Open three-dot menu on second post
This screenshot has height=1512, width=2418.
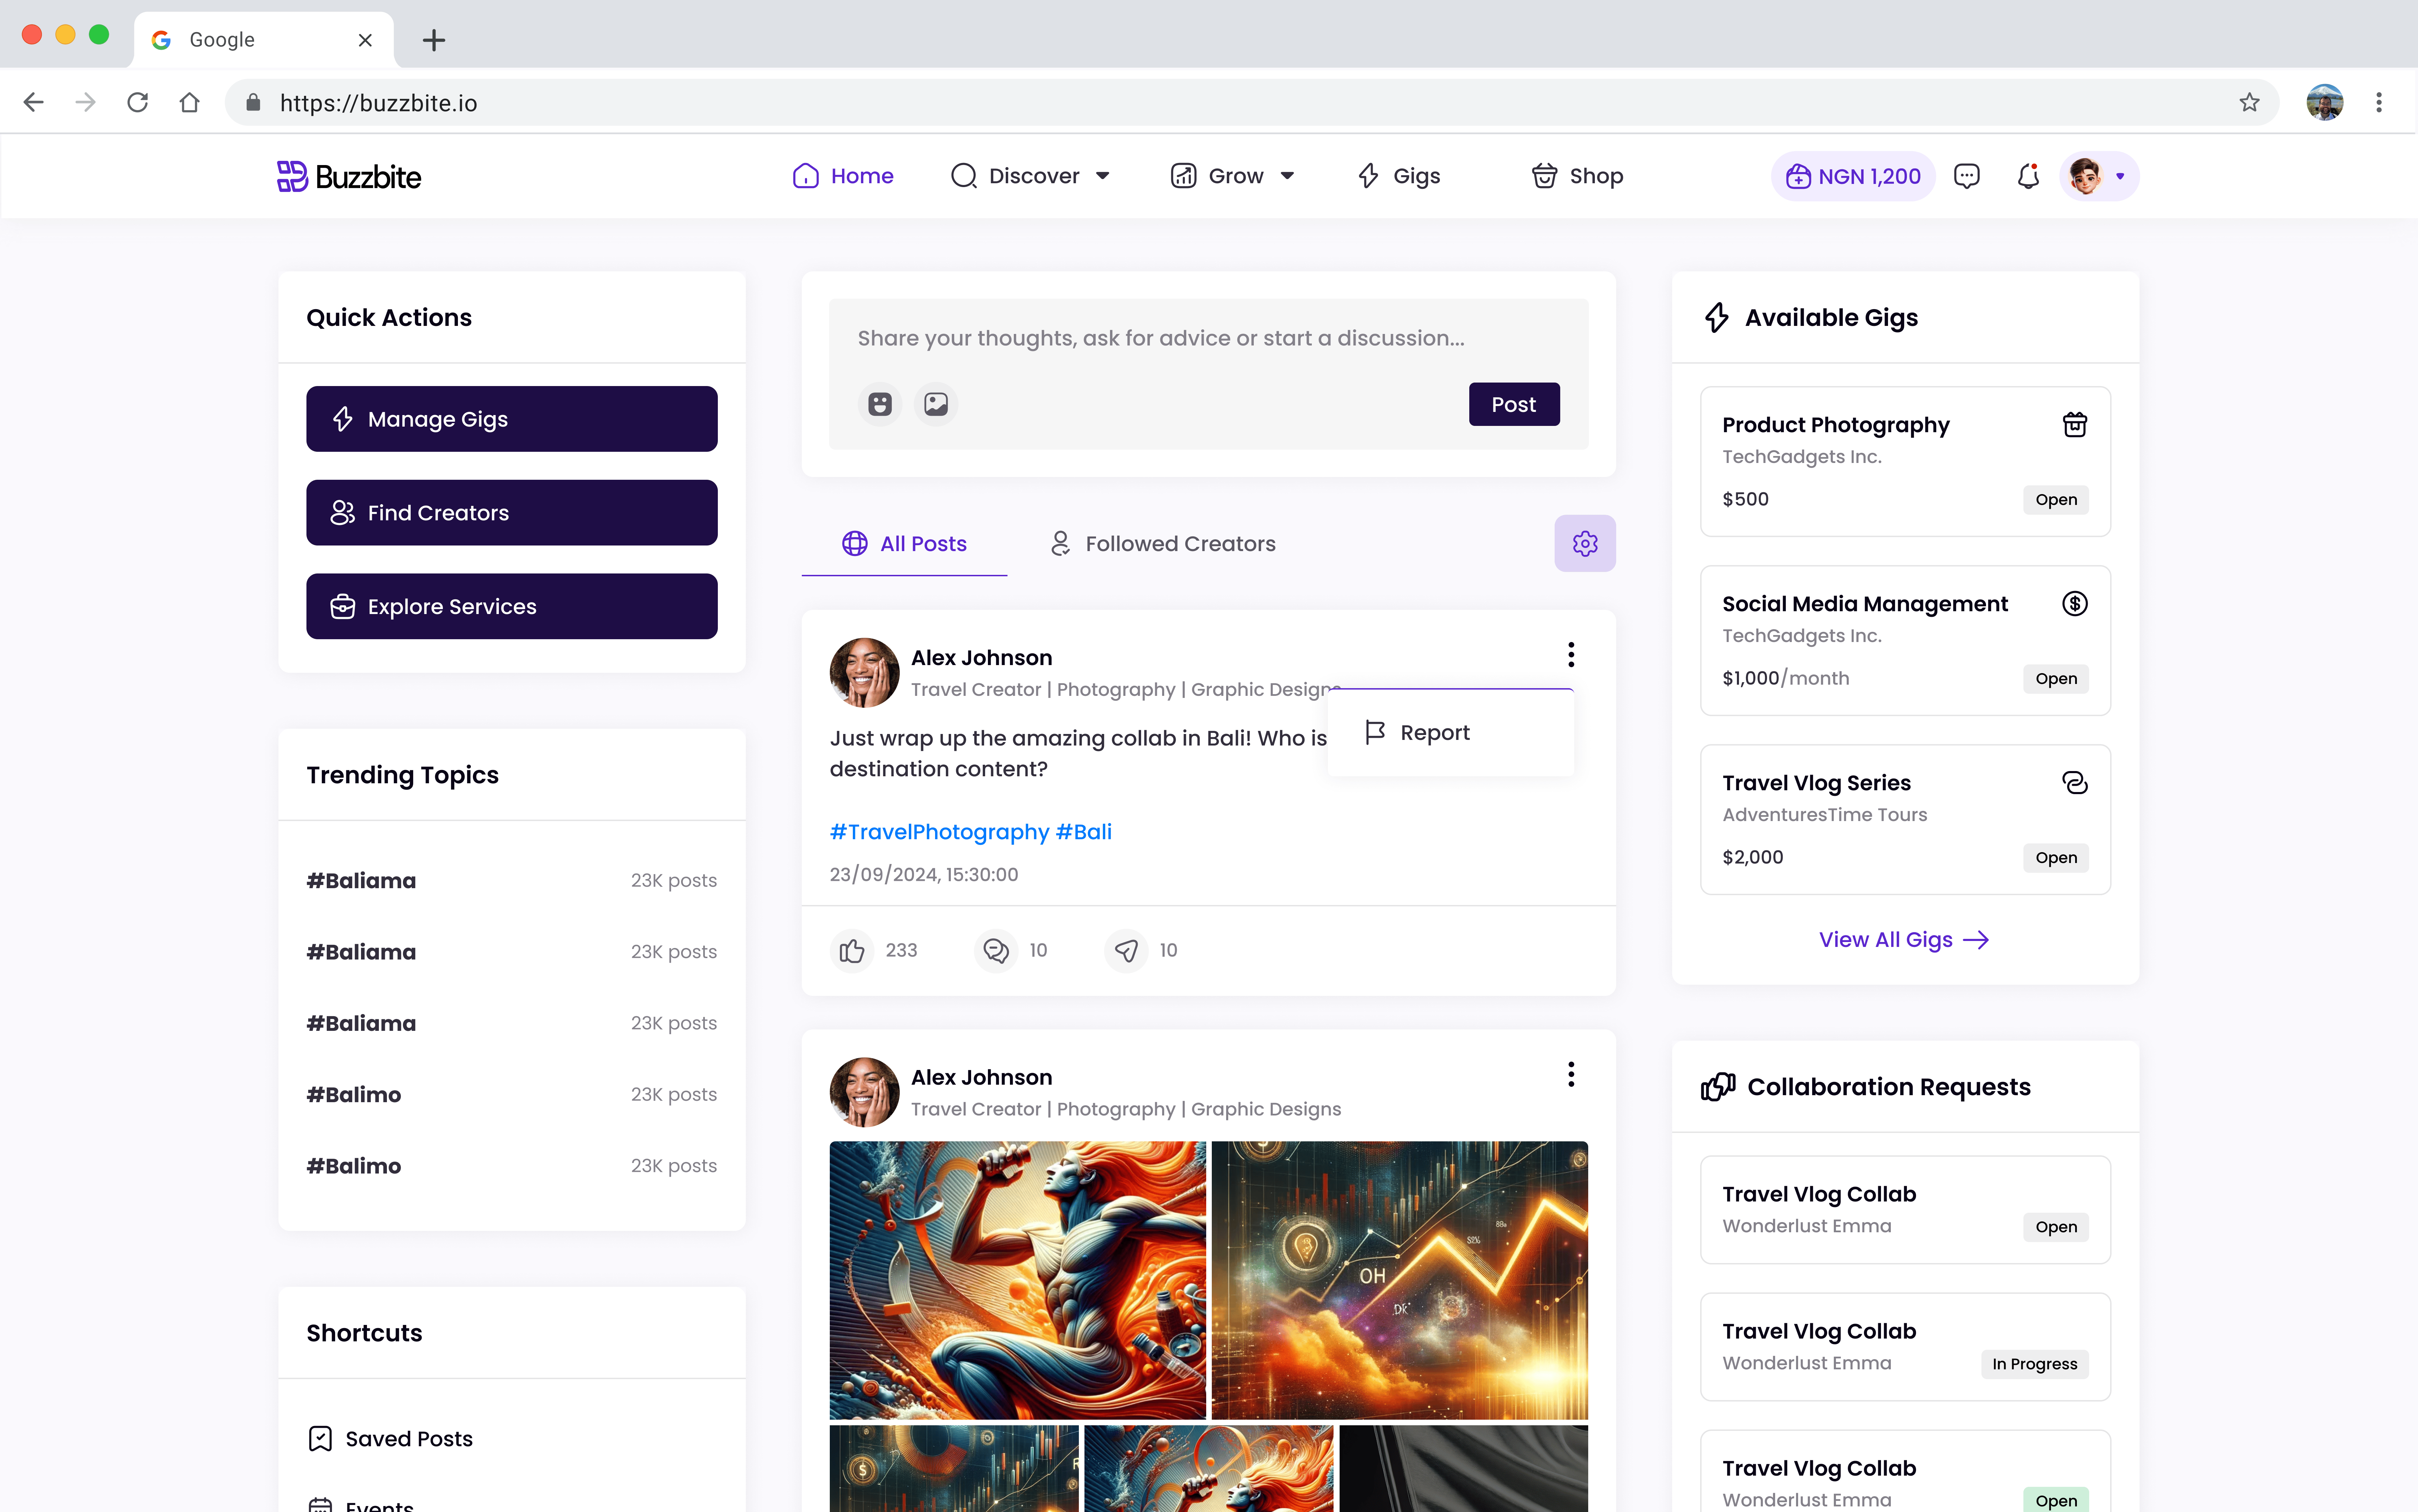[1571, 1074]
